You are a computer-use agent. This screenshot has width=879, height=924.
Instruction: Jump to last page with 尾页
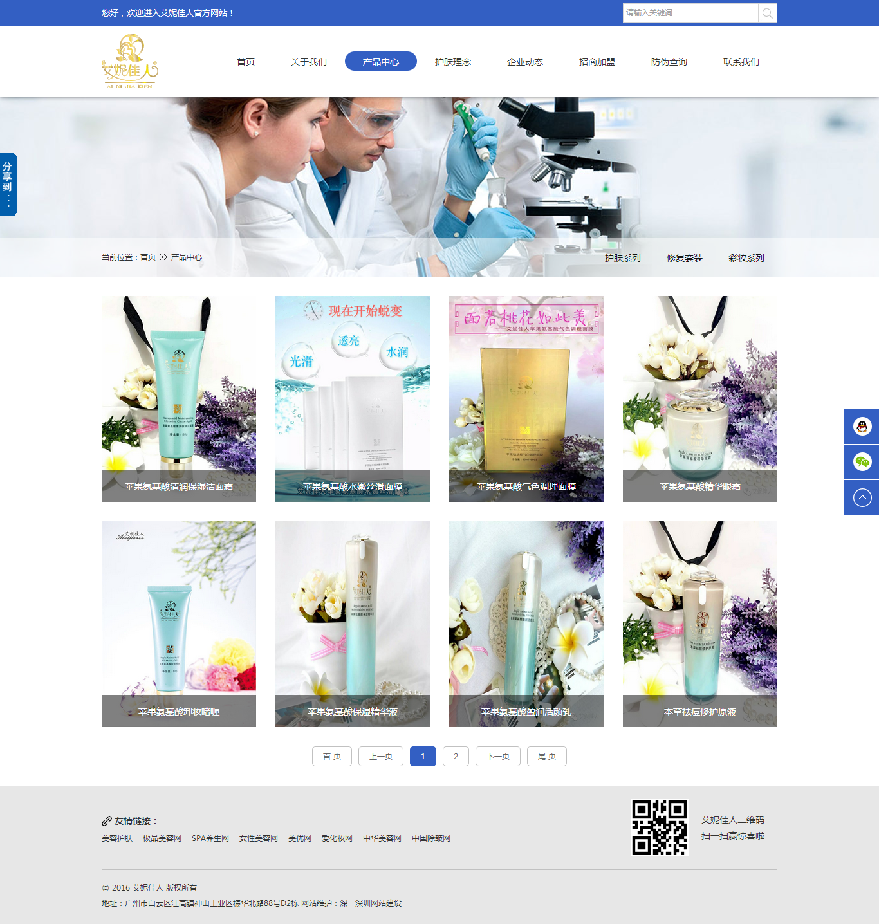(547, 757)
